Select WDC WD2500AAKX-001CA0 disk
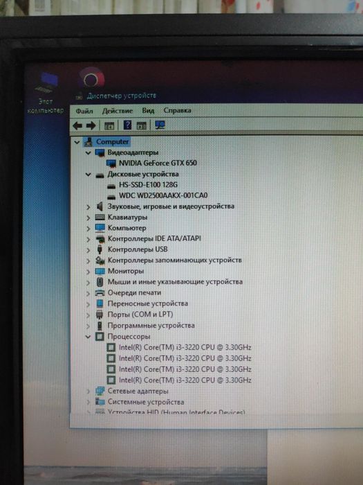This screenshot has height=485, width=363. tap(163, 195)
